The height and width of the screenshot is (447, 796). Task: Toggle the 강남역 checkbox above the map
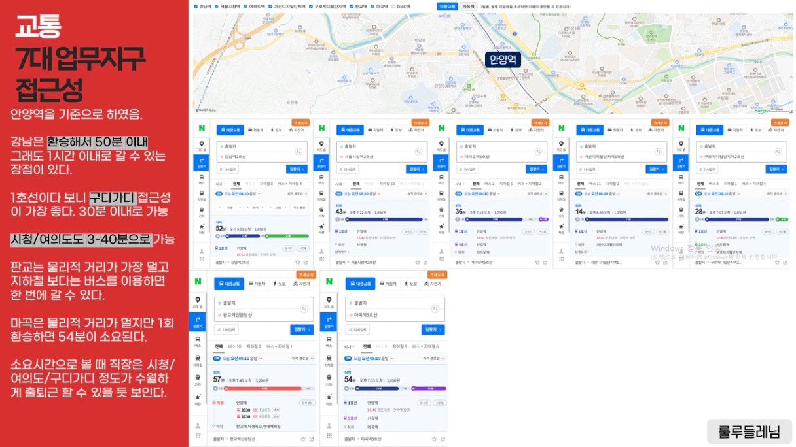point(196,7)
